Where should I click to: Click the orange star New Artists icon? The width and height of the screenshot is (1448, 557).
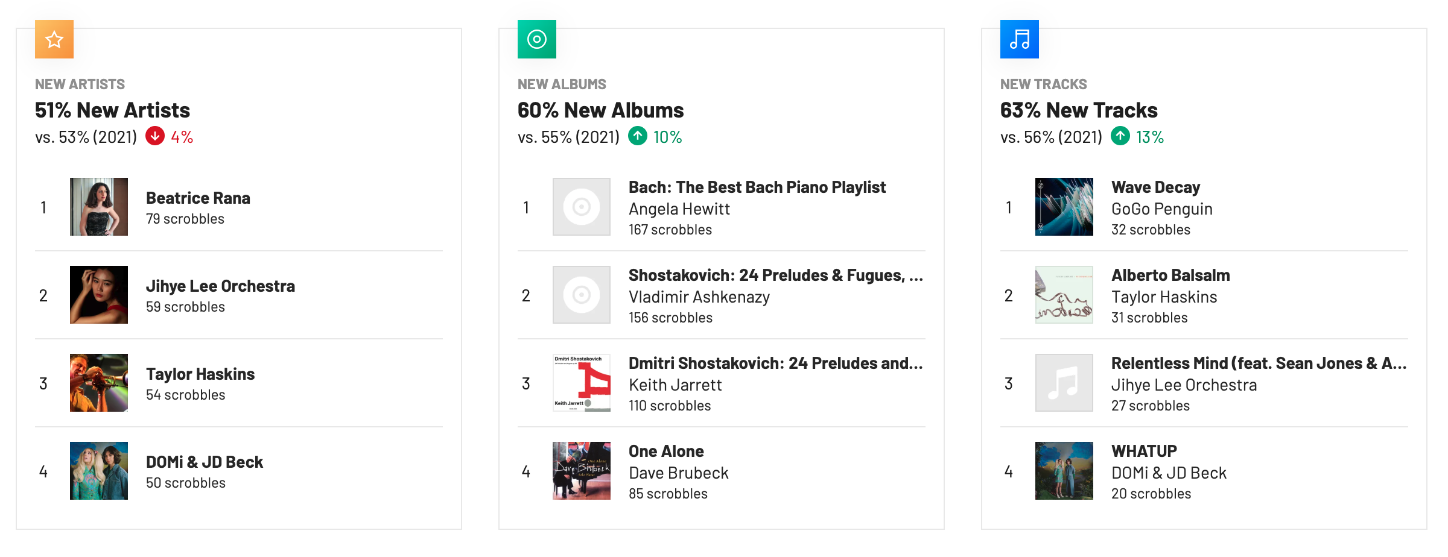coord(54,39)
